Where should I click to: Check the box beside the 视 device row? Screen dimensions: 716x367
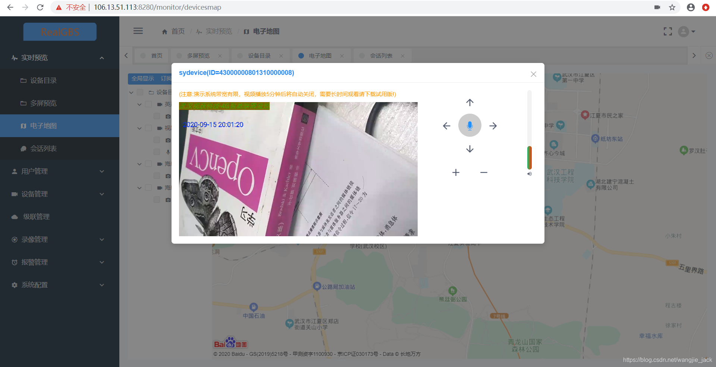(x=148, y=128)
